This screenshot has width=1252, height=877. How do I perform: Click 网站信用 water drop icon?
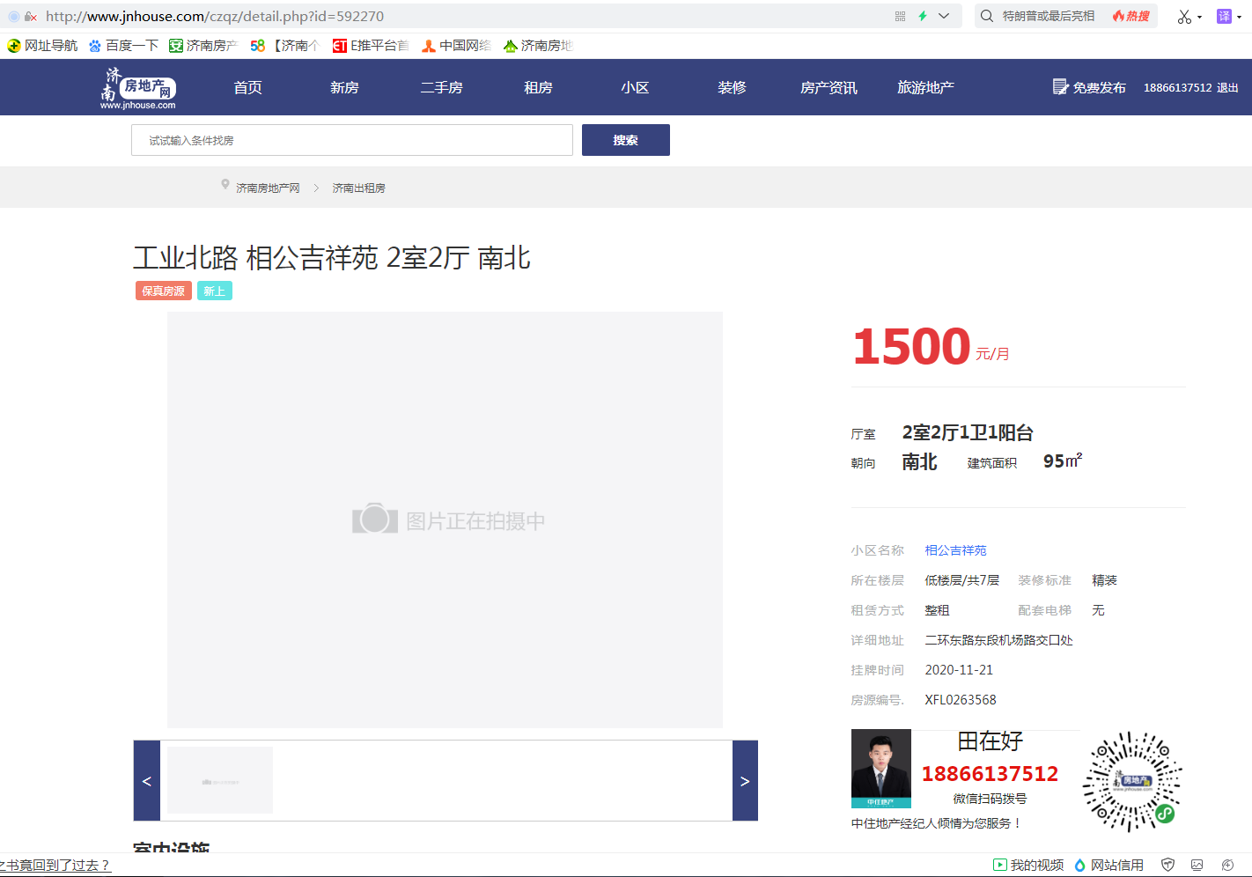(x=1080, y=866)
